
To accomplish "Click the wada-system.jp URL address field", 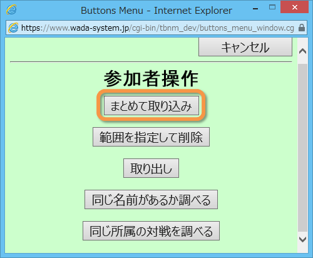I will pos(158,28).
